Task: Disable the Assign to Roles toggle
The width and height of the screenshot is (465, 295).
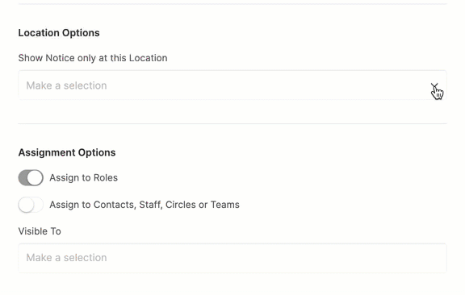Action: tap(31, 177)
